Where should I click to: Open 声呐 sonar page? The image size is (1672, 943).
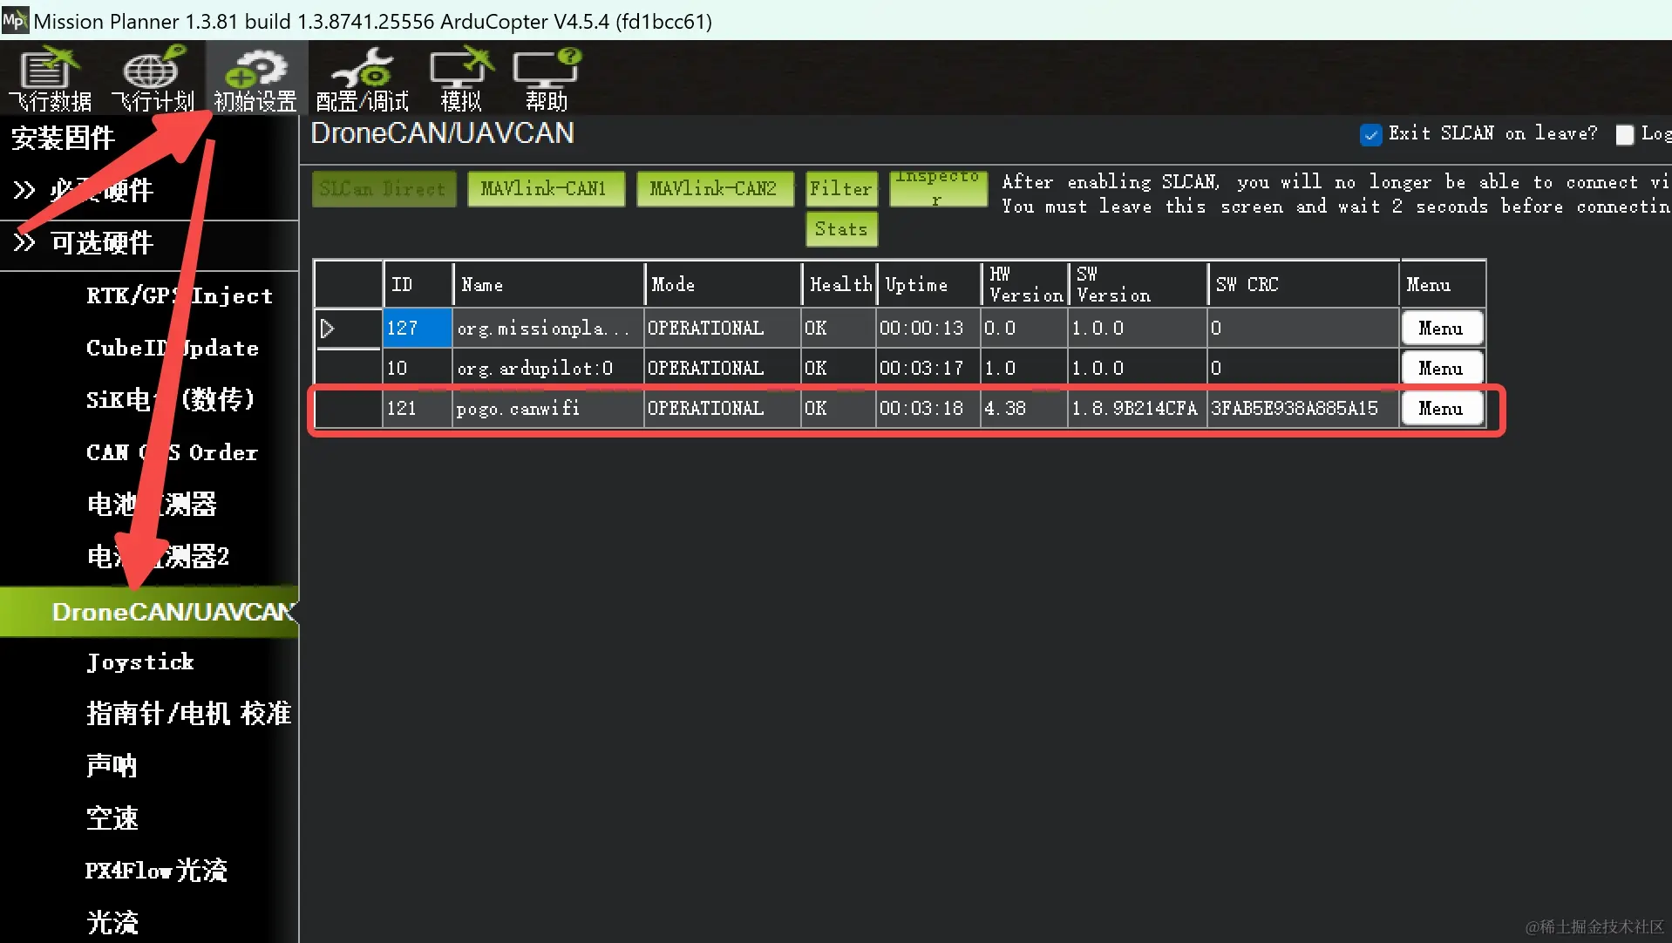pyautogui.click(x=112, y=765)
